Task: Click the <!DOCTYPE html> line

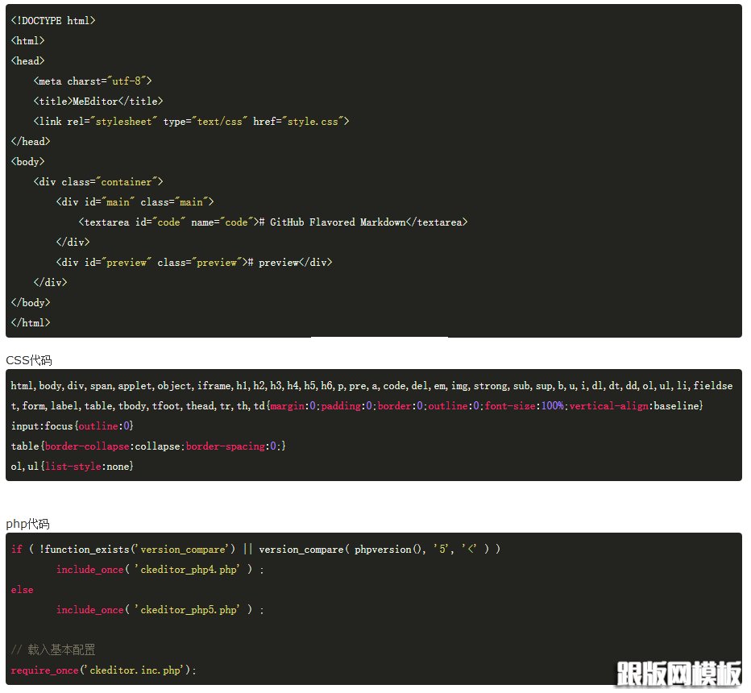Action: (53, 21)
